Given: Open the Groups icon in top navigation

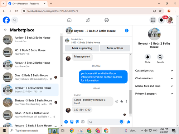Looking at the screenshot, I should pyautogui.click(x=107, y=20).
